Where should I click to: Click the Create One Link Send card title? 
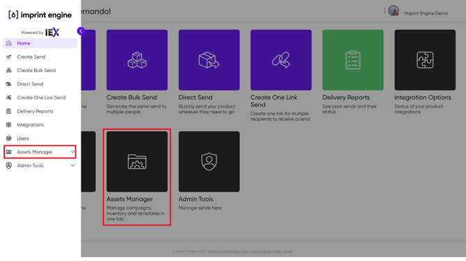pos(274,101)
